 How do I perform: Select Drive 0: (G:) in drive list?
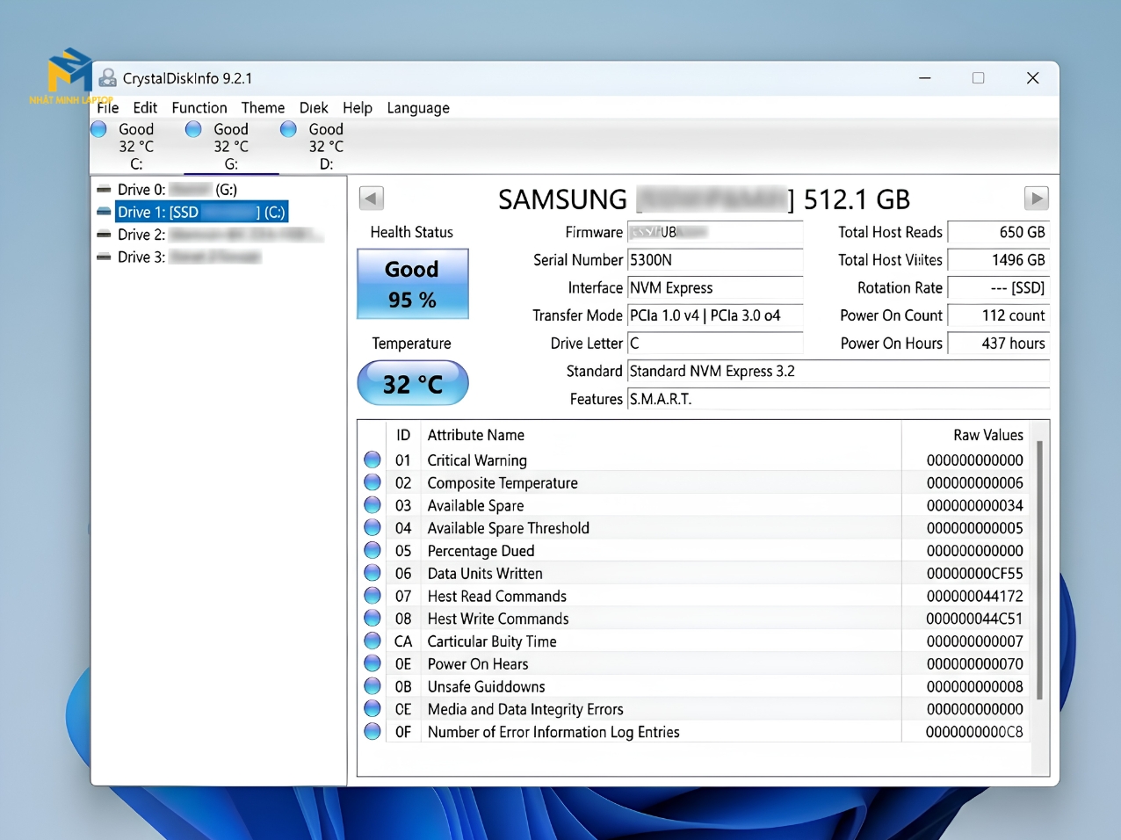(x=177, y=190)
